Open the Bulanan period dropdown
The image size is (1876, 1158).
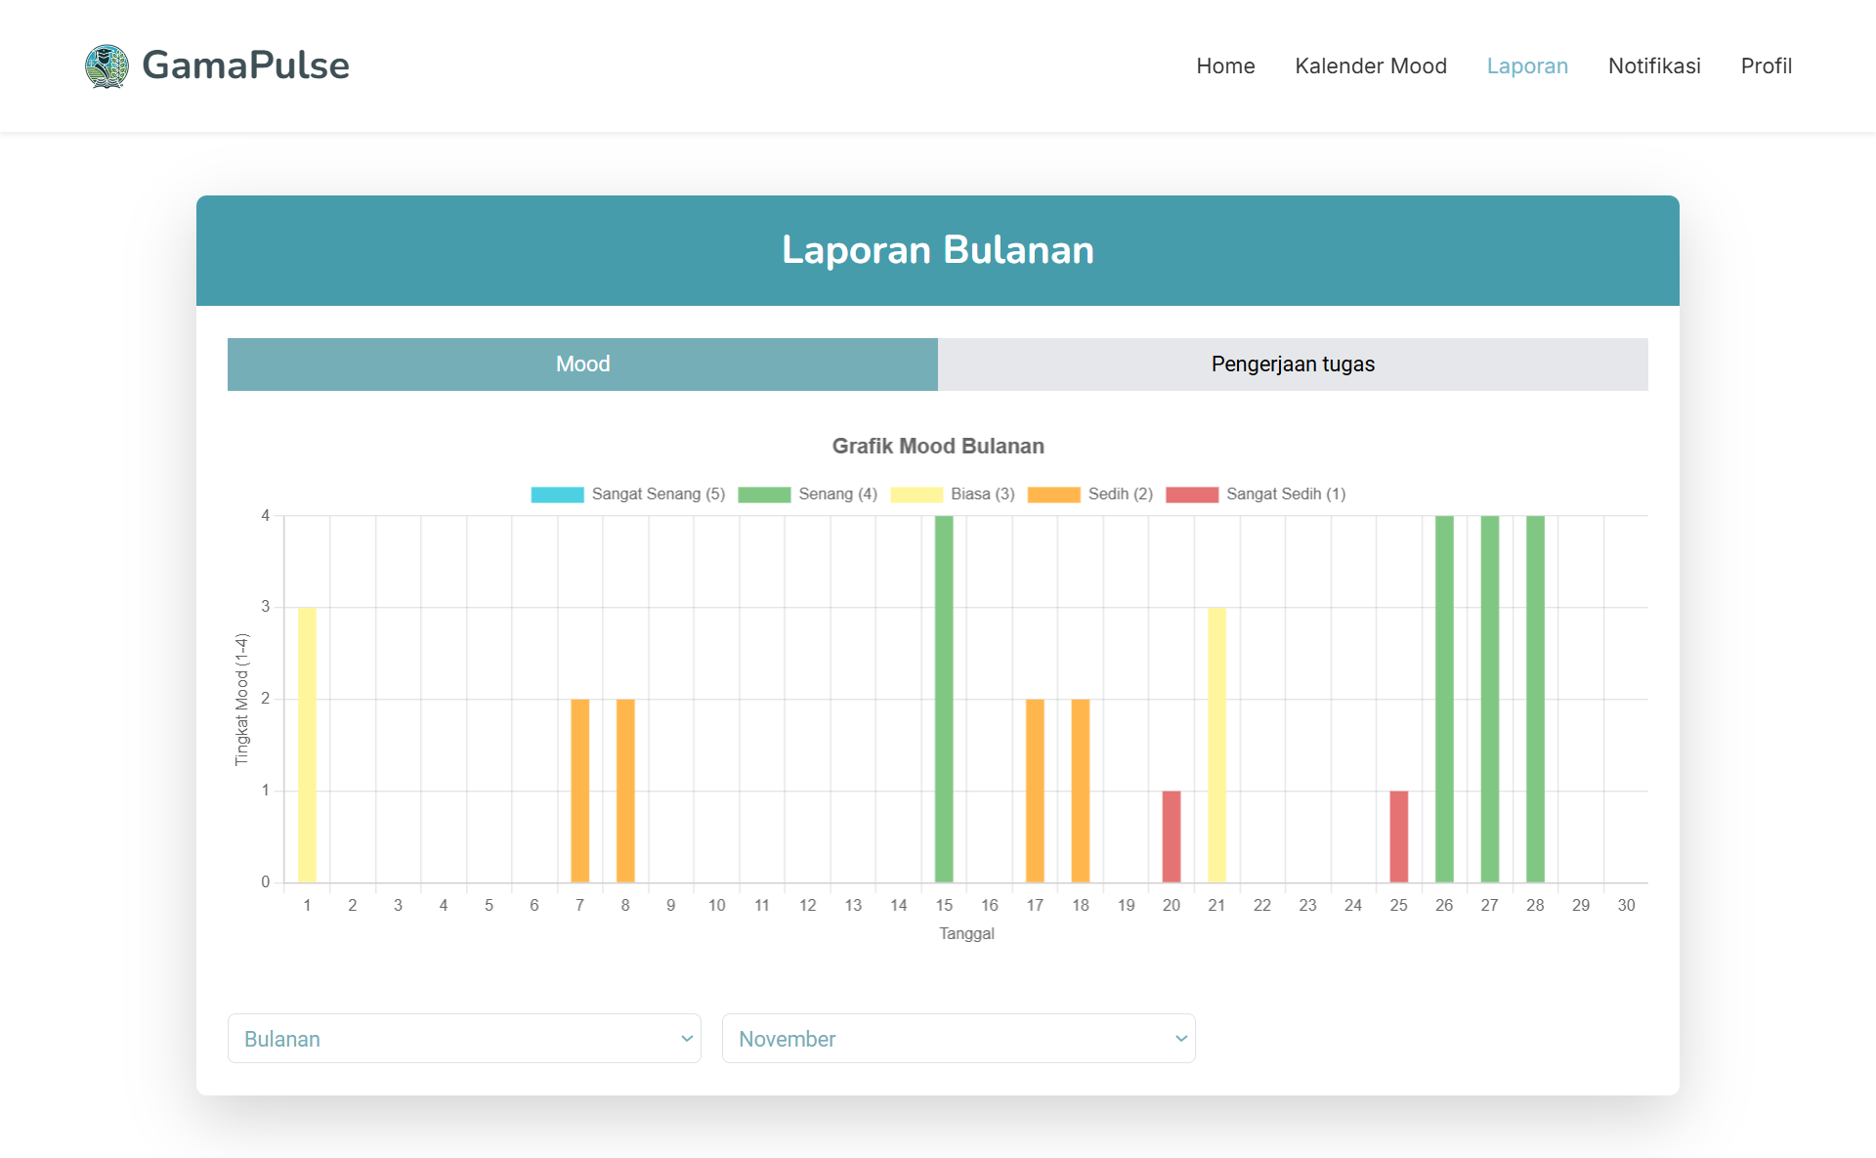(464, 1039)
